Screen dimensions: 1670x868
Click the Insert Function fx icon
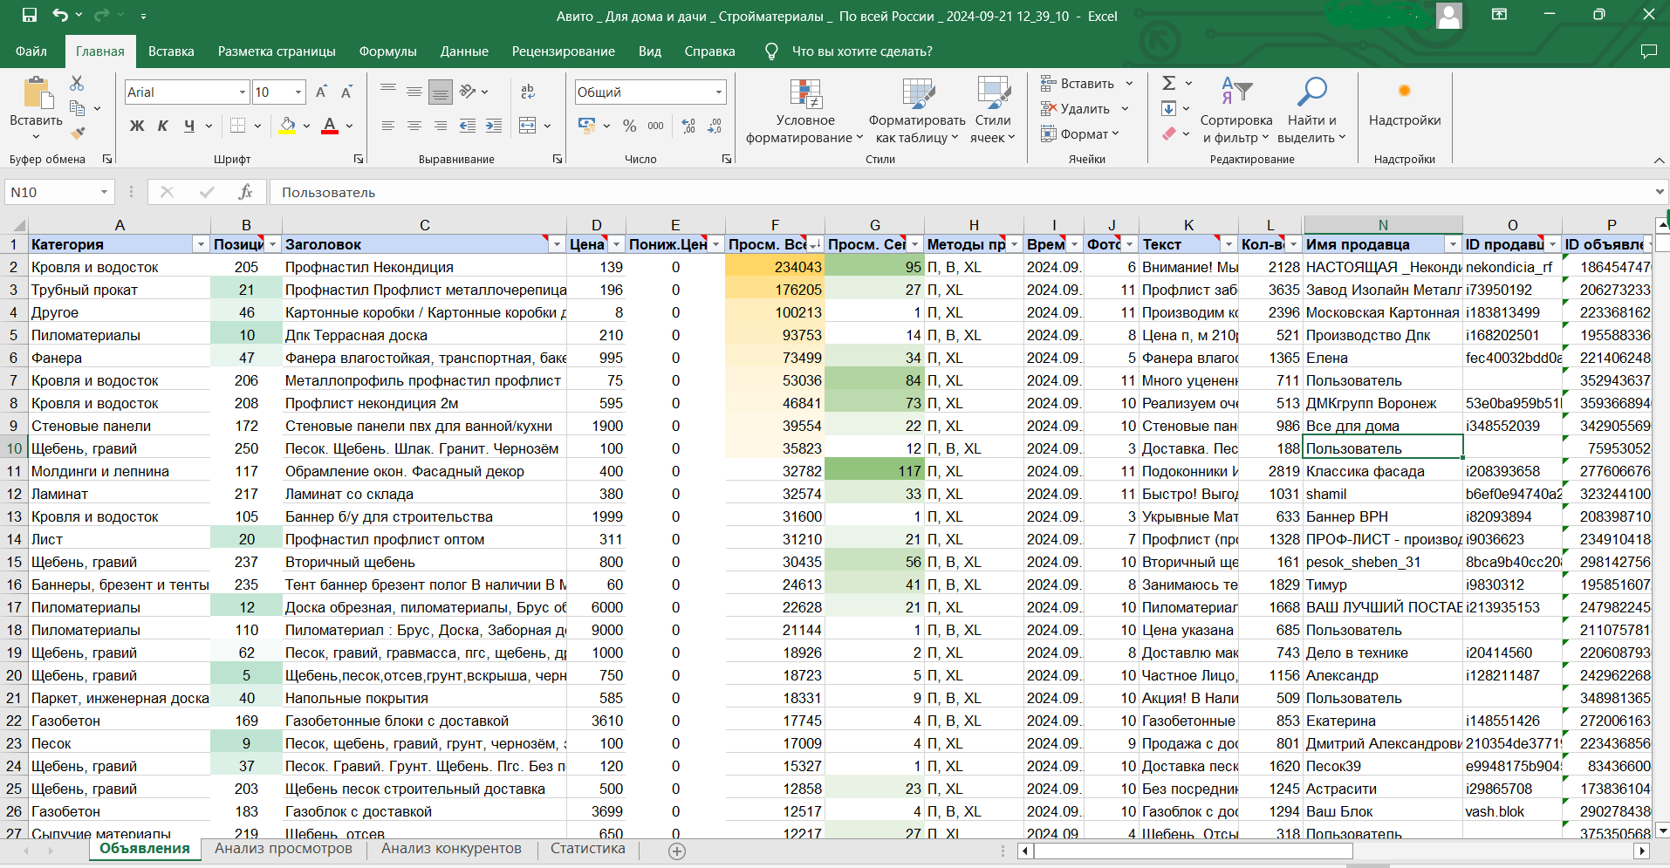245,192
